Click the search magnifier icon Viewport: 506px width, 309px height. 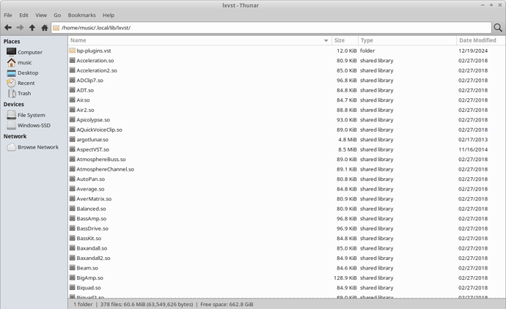coord(498,28)
